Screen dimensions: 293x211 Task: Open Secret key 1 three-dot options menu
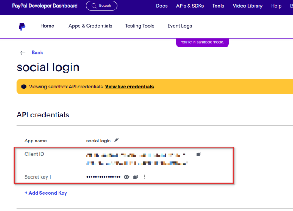click(145, 177)
